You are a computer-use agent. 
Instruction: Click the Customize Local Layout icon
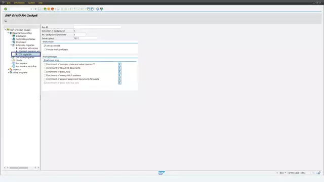101,9
